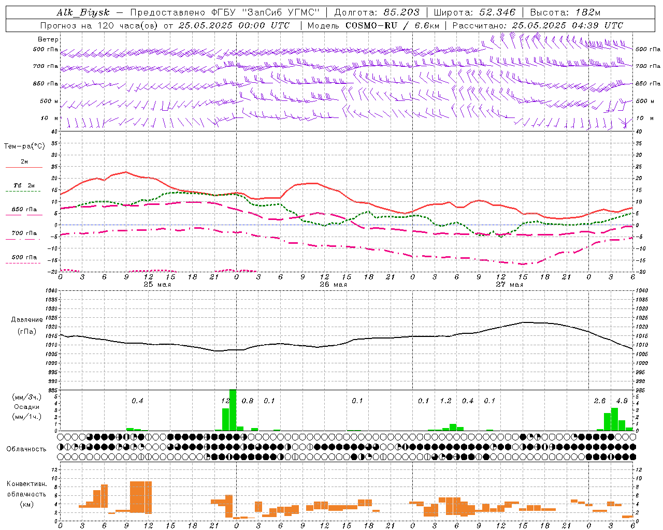Screen dimensions: 663x530
Task: Click the '(мм/1ч.)' precipitation unit label
Action: (x=26, y=417)
